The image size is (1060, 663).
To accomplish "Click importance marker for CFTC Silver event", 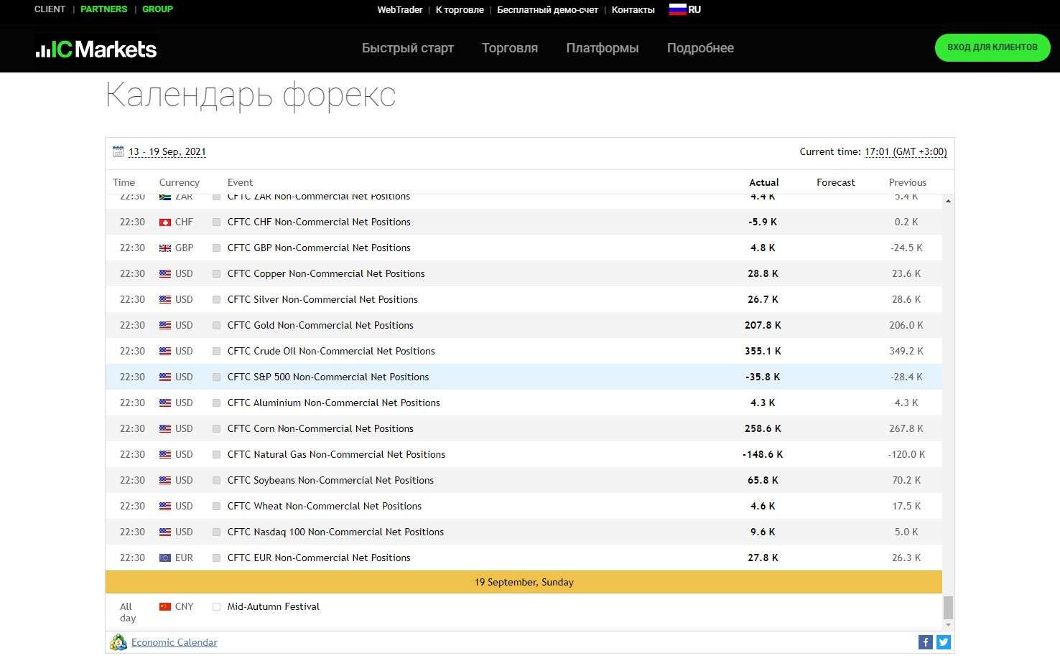I will (216, 300).
